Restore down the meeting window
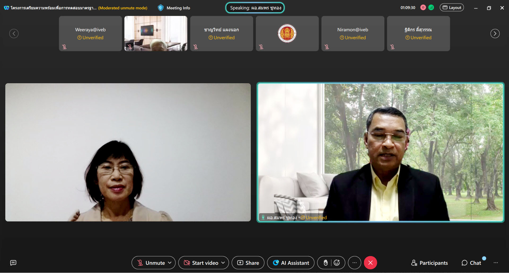 [x=489, y=8]
